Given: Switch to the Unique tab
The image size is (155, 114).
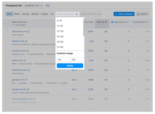Looking at the screenshot, I should (44, 14).
